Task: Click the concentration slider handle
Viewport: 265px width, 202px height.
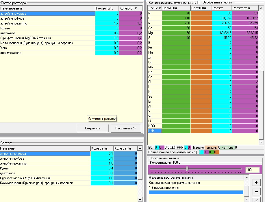Action: pos(187,169)
